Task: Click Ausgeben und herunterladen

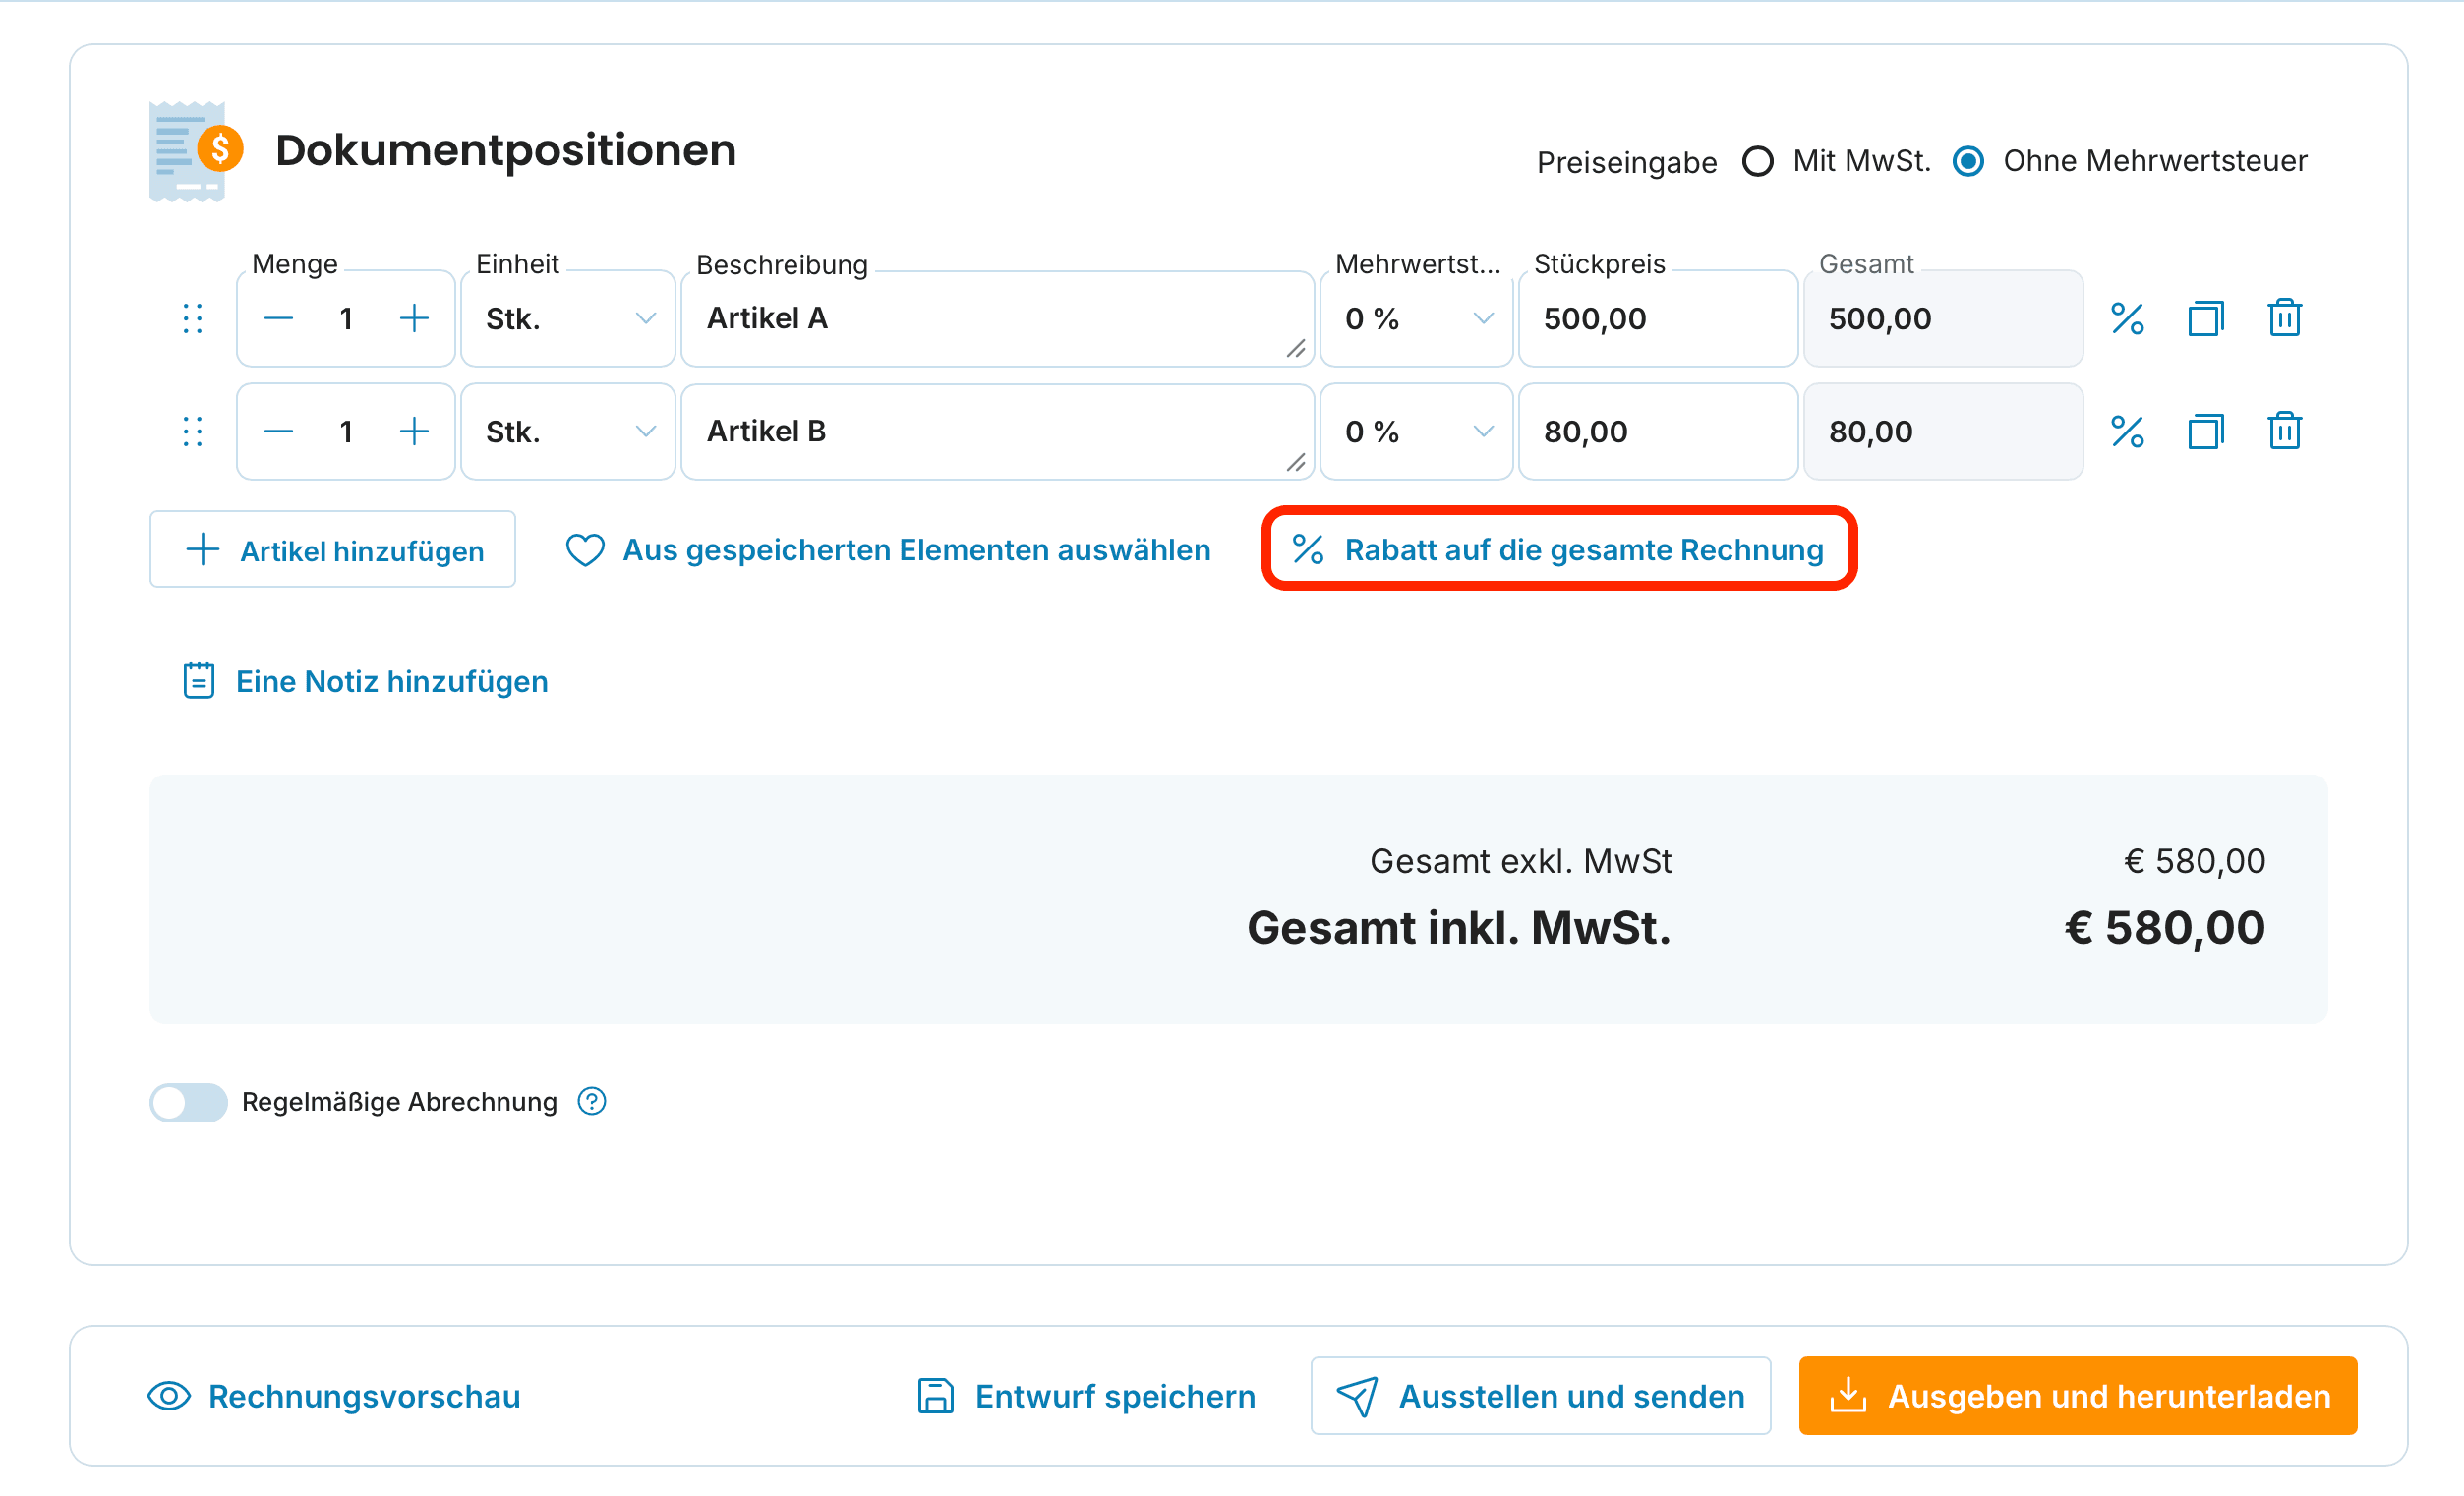Action: (2078, 1396)
